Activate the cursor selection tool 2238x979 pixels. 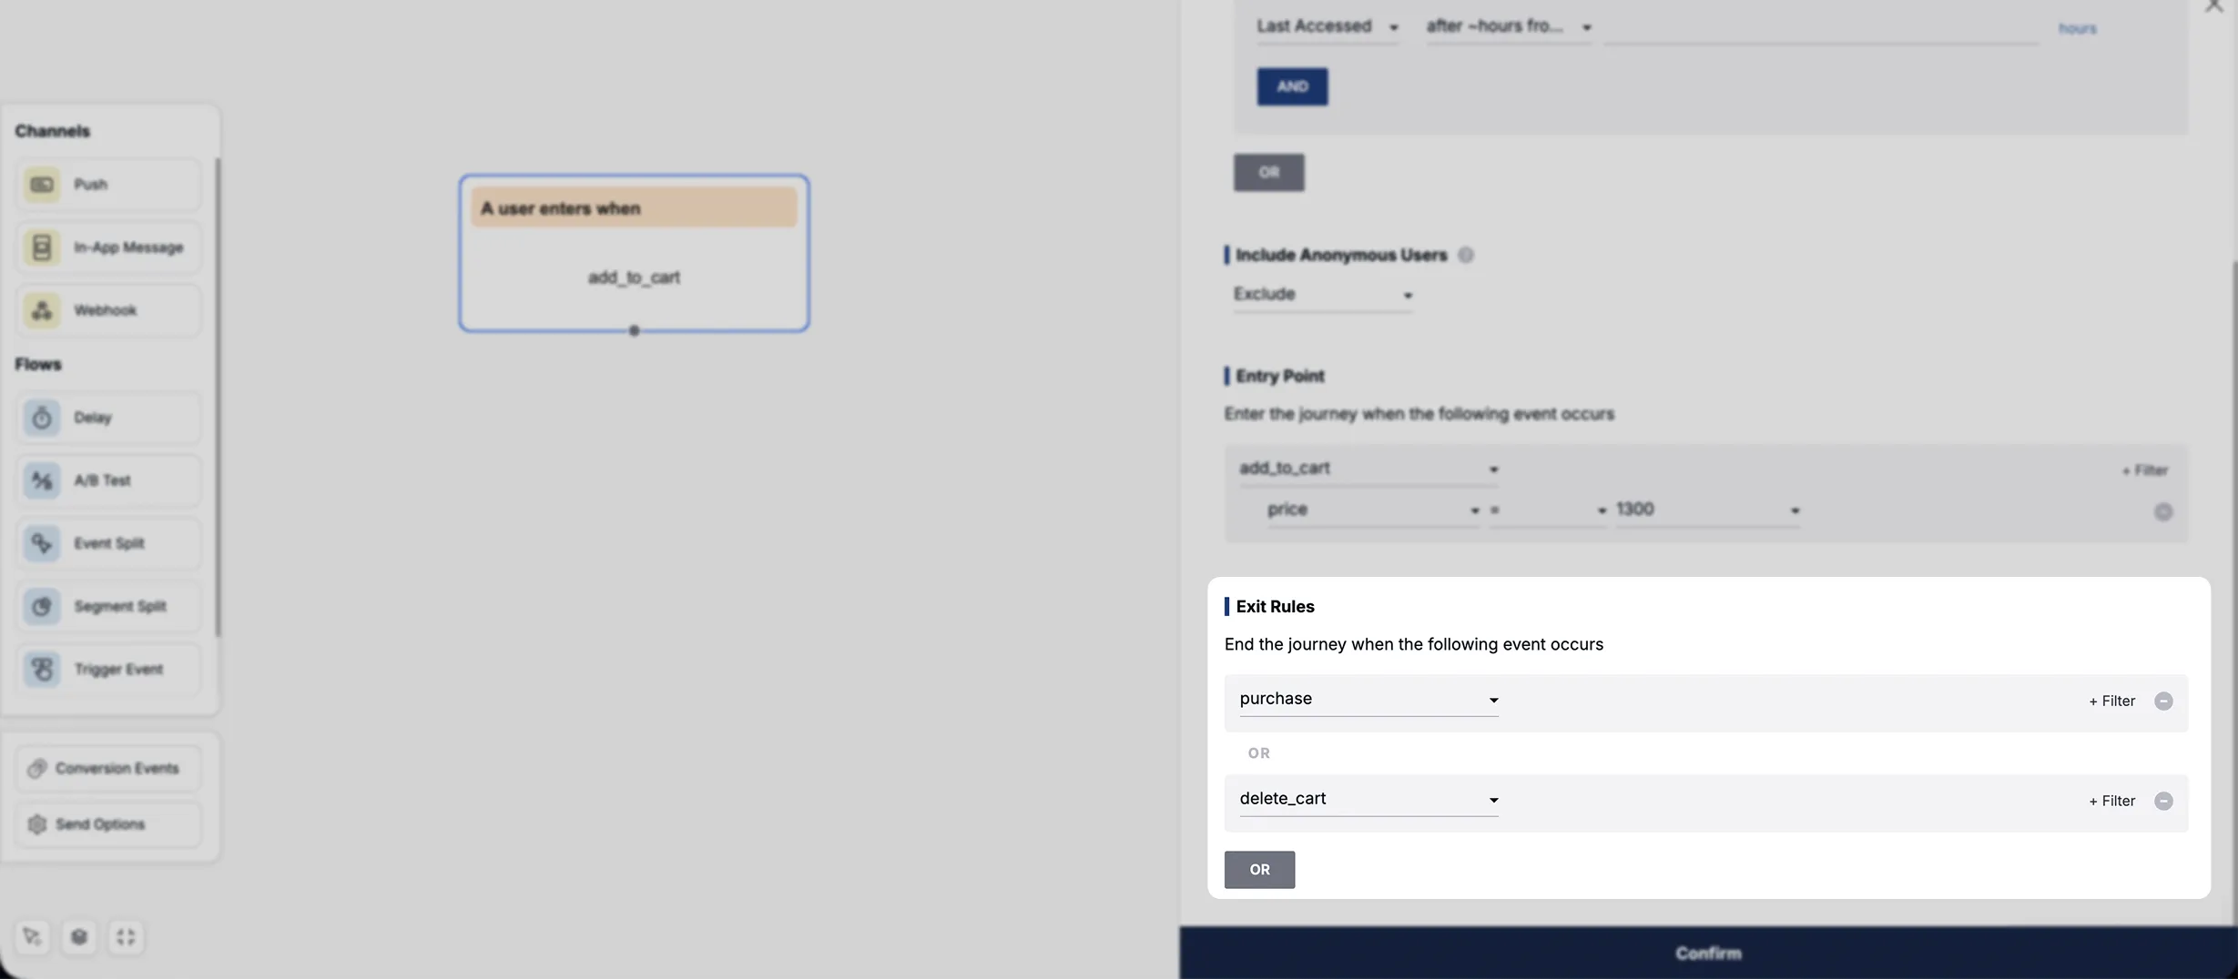tap(33, 937)
